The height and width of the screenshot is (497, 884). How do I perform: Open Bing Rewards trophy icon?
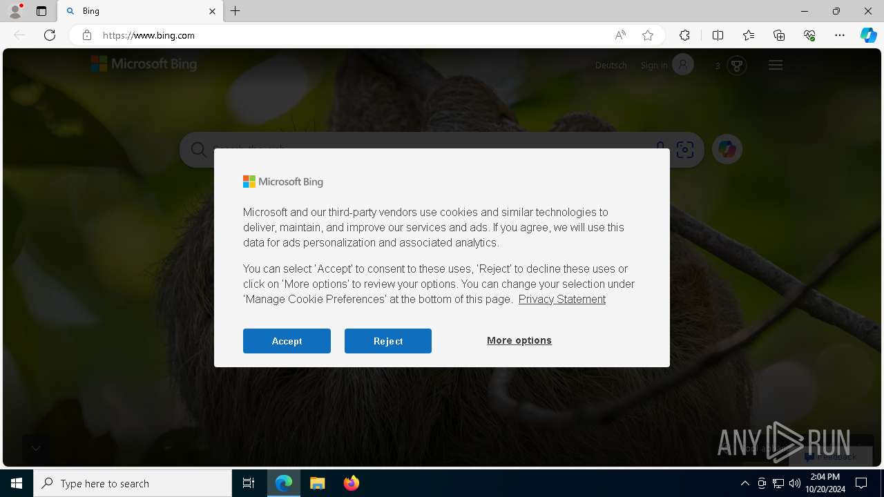tap(737, 66)
